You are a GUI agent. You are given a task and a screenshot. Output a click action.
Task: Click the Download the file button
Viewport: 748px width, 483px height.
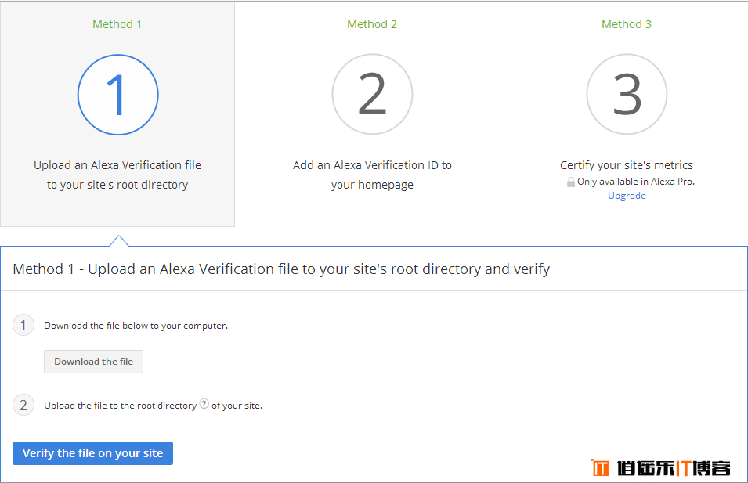click(93, 362)
